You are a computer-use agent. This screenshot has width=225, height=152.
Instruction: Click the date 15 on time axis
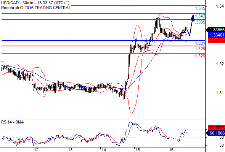[138, 150]
